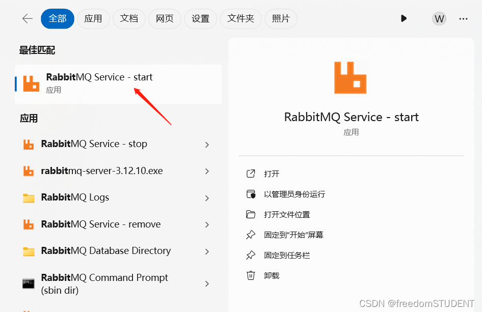
Task: Switch to the 应用 filter tab
Action: [93, 19]
